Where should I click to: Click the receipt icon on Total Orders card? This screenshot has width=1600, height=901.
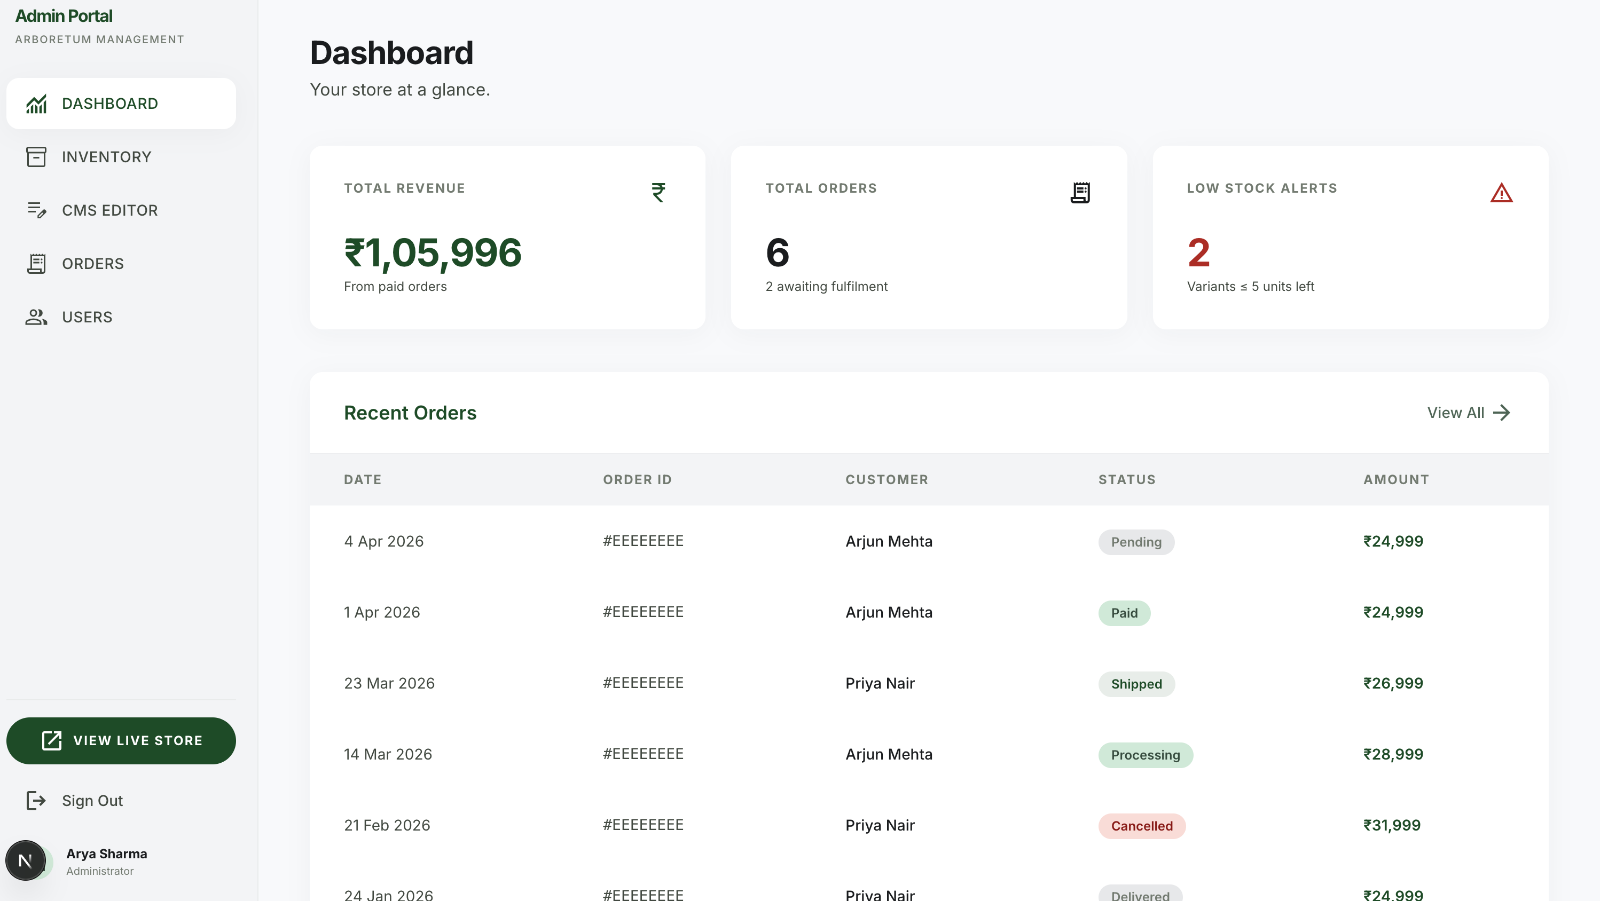point(1080,193)
